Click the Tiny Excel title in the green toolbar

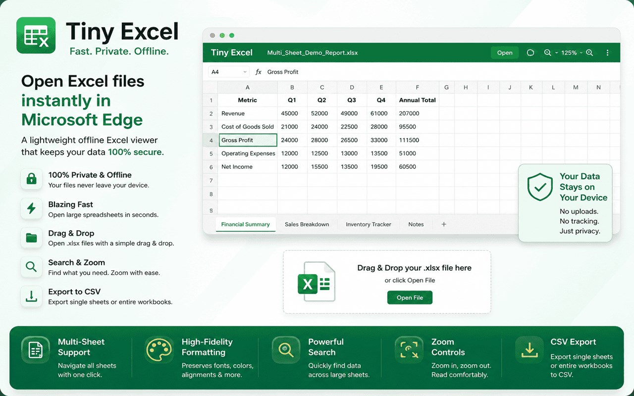pyautogui.click(x=232, y=52)
